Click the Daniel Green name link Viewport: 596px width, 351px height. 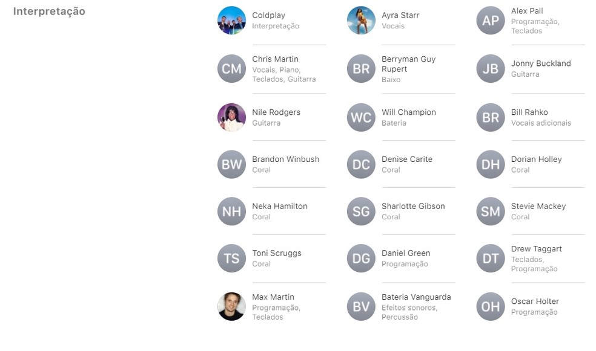tap(406, 253)
